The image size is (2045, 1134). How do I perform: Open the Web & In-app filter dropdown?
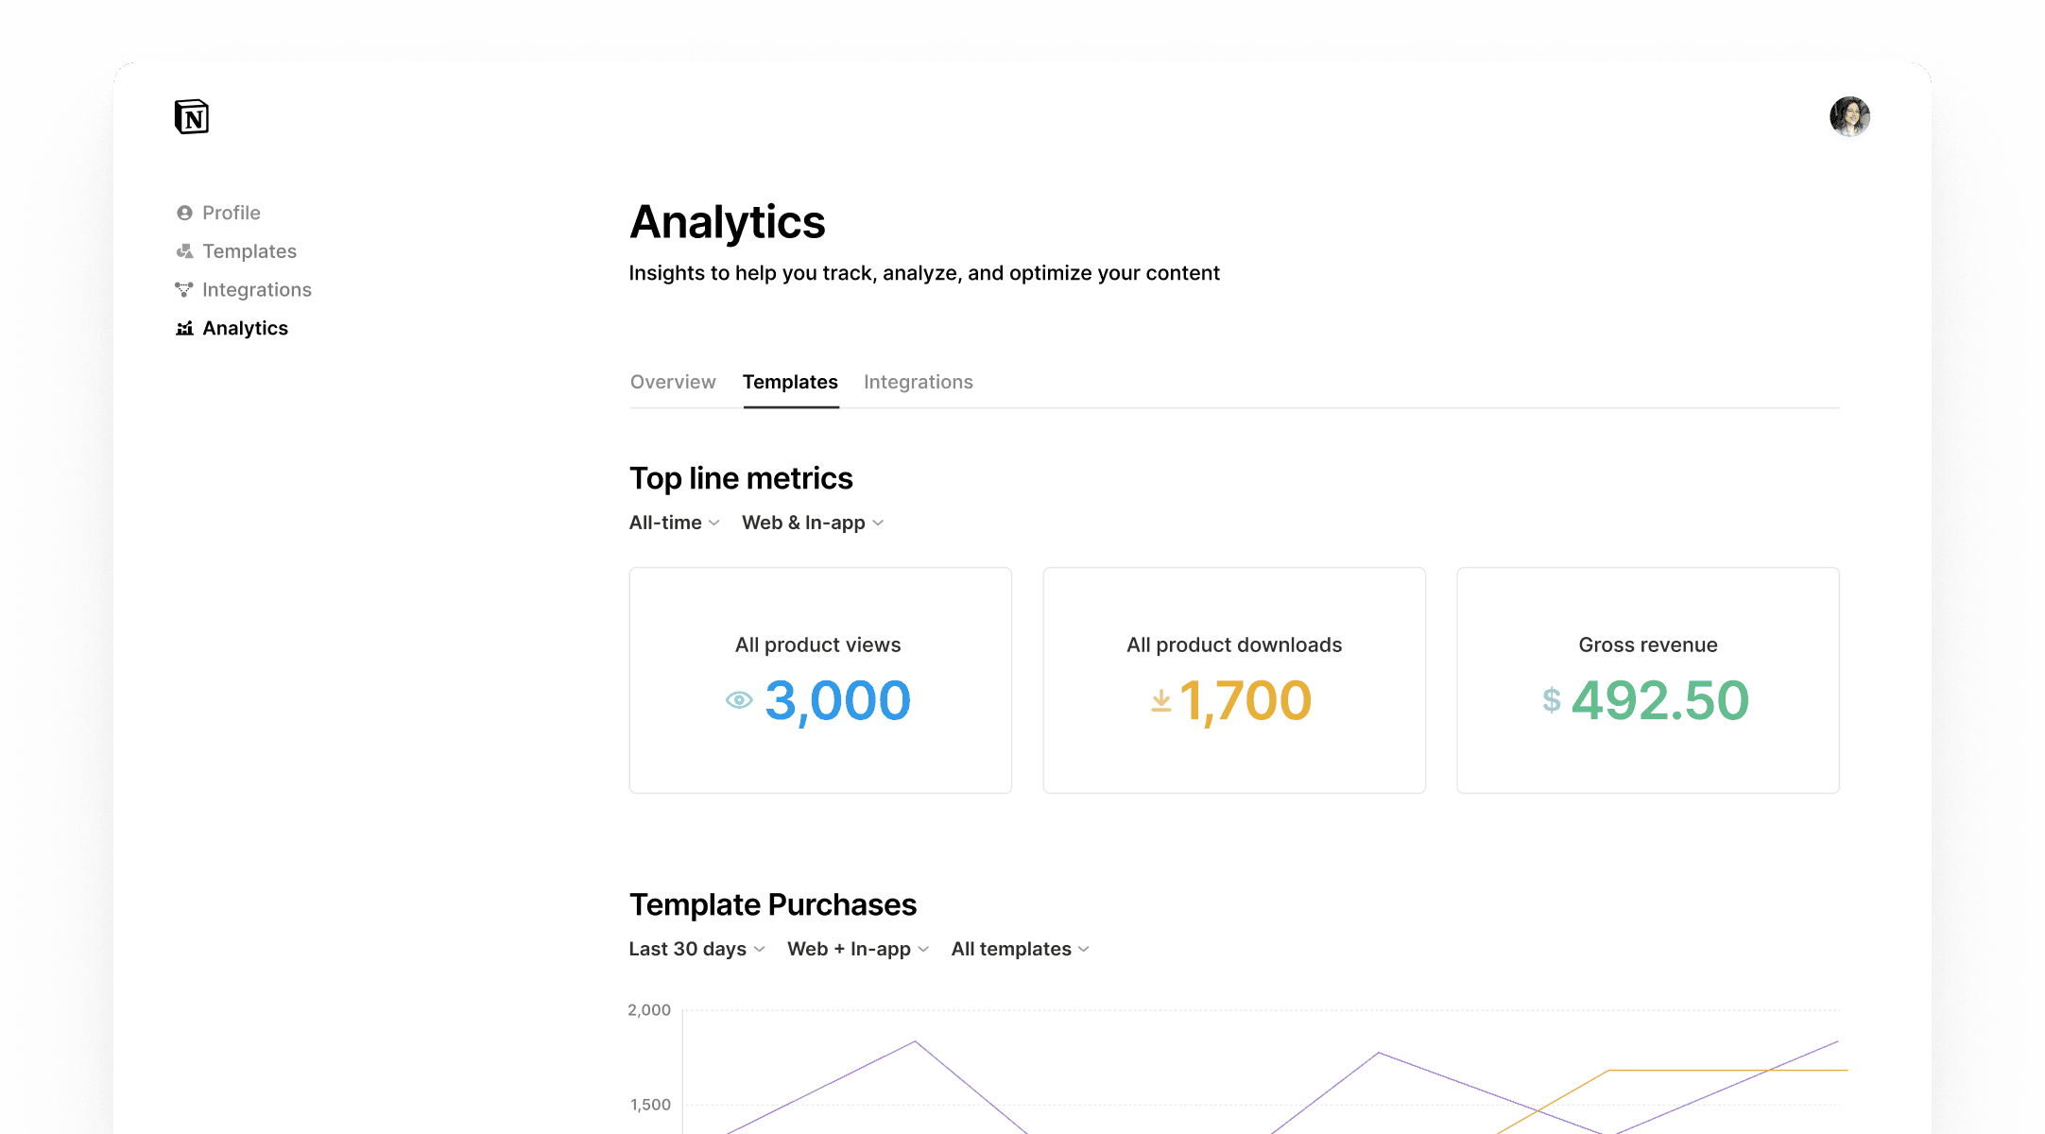pos(813,523)
